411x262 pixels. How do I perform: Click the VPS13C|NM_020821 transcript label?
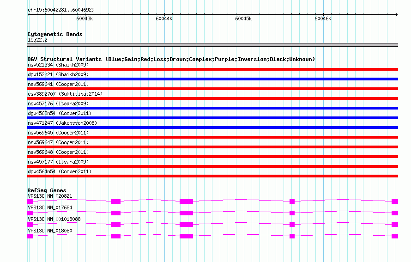50,196
